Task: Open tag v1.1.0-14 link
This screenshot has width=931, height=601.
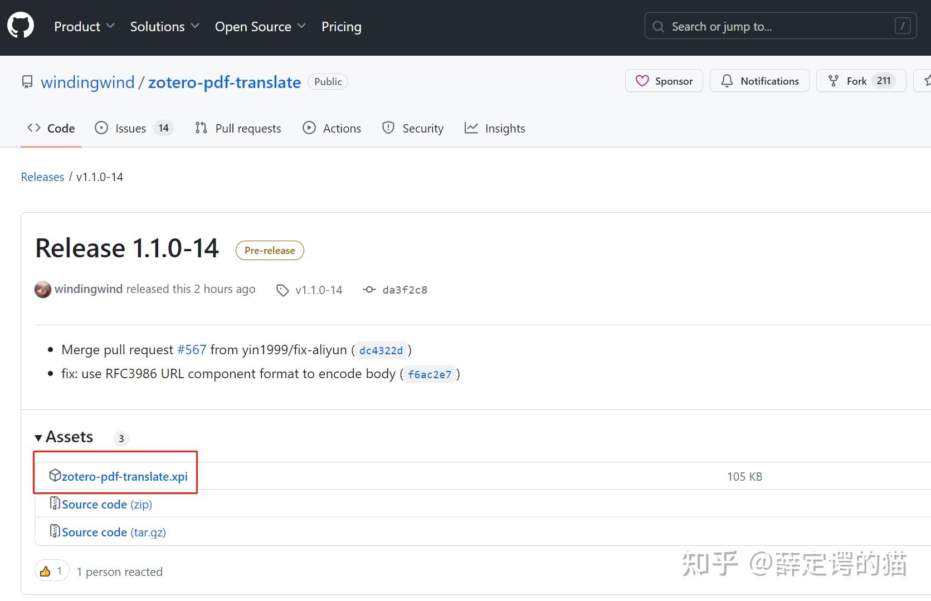Action: [x=319, y=290]
